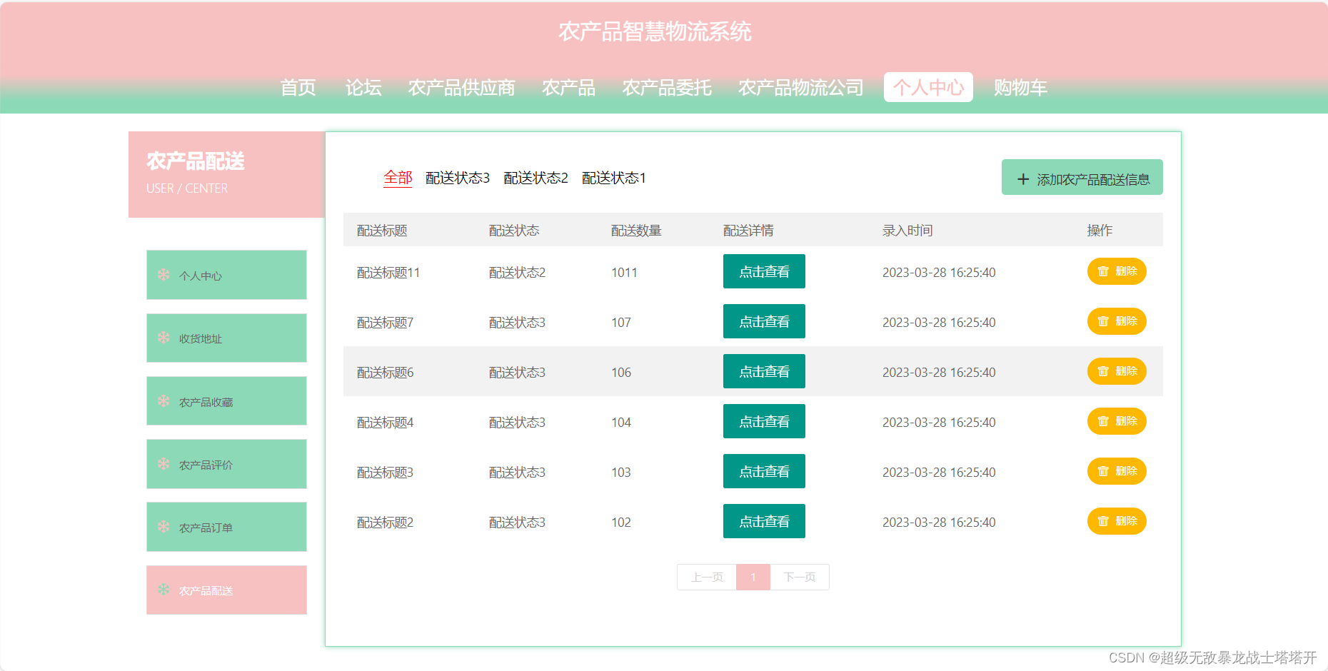
Task: Click the 配送数量 column header
Action: pyautogui.click(x=636, y=231)
